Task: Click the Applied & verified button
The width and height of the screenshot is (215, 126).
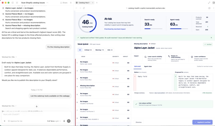Action: pos(202,122)
